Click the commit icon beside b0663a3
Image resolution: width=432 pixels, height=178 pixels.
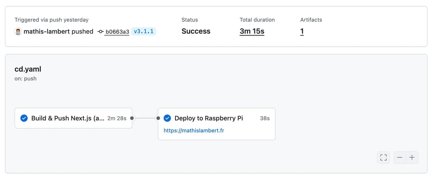tap(101, 32)
